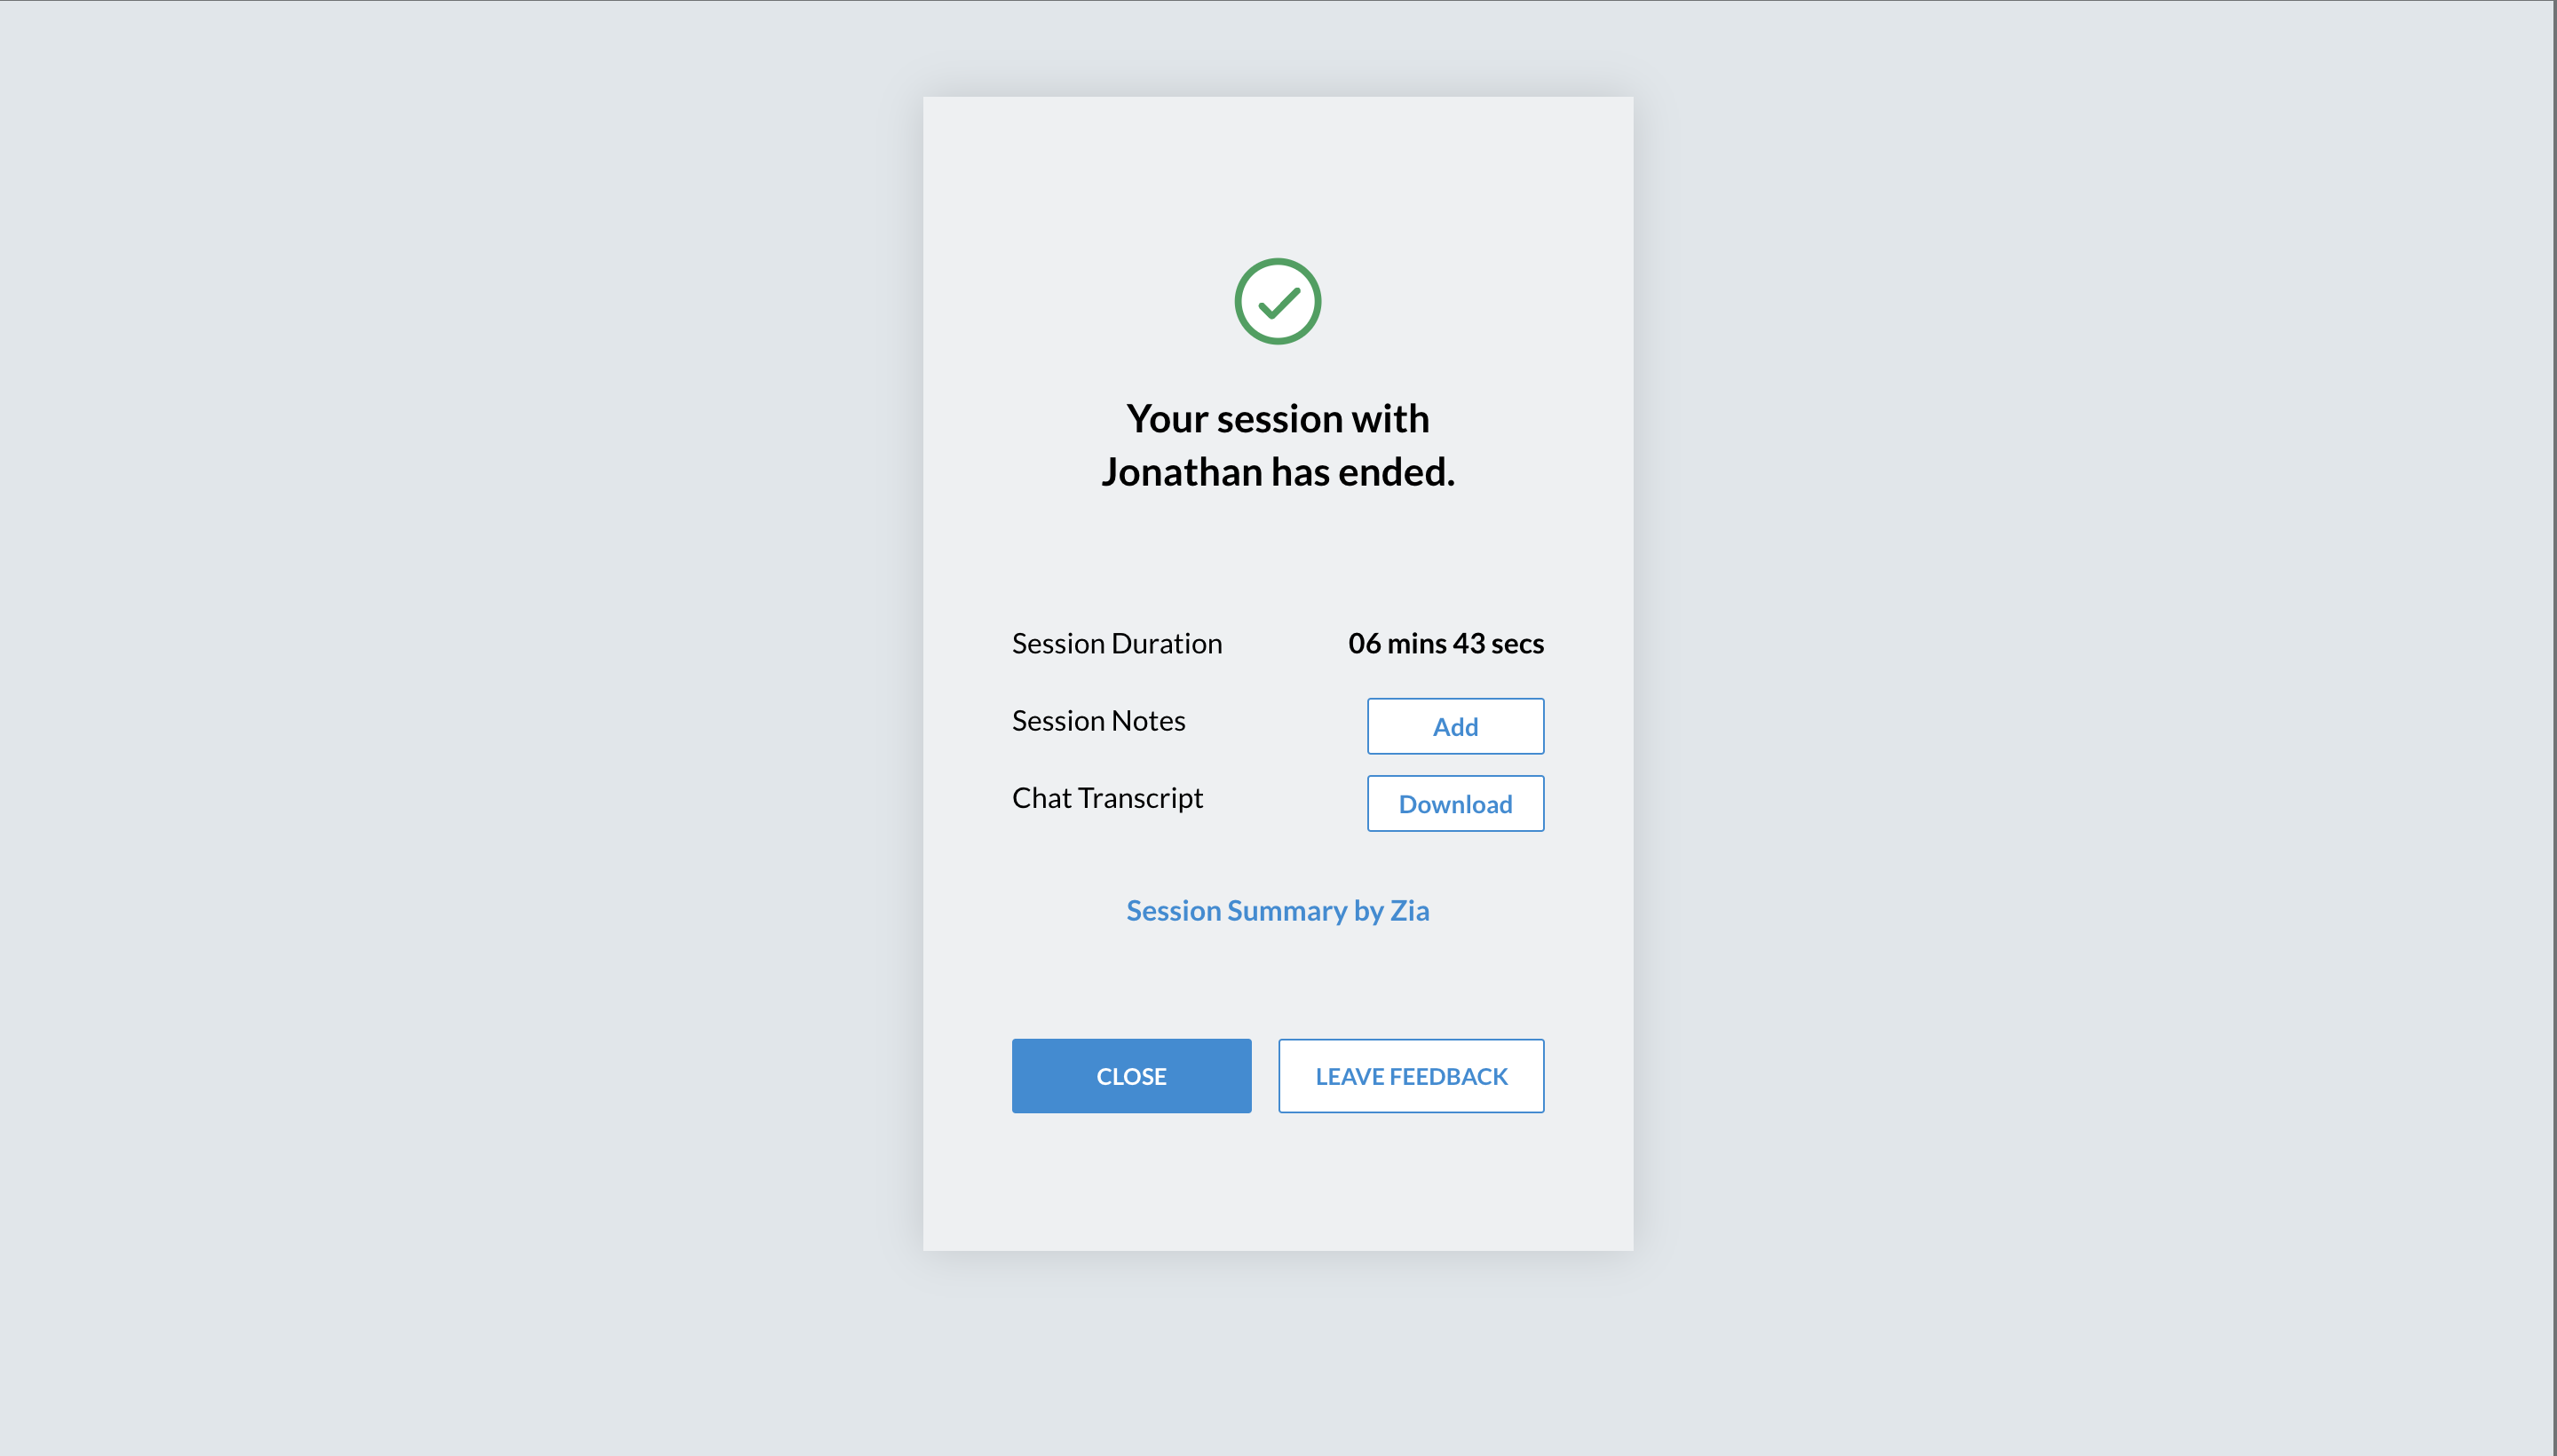The image size is (2557, 1456).
Task: Download the chat transcript
Action: 1455,804
